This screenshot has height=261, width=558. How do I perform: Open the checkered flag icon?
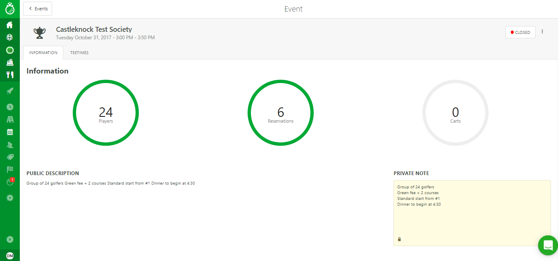tap(10, 169)
